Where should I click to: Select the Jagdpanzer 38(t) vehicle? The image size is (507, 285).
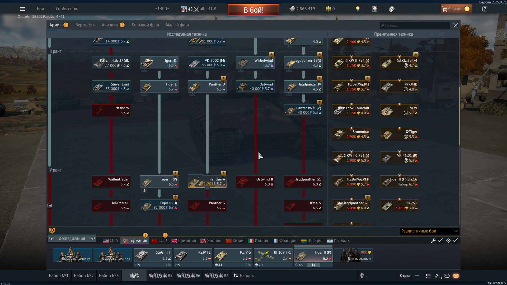click(303, 63)
